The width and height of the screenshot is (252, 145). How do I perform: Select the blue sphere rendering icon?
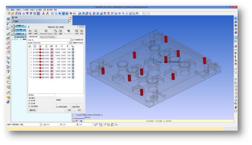[67, 14]
